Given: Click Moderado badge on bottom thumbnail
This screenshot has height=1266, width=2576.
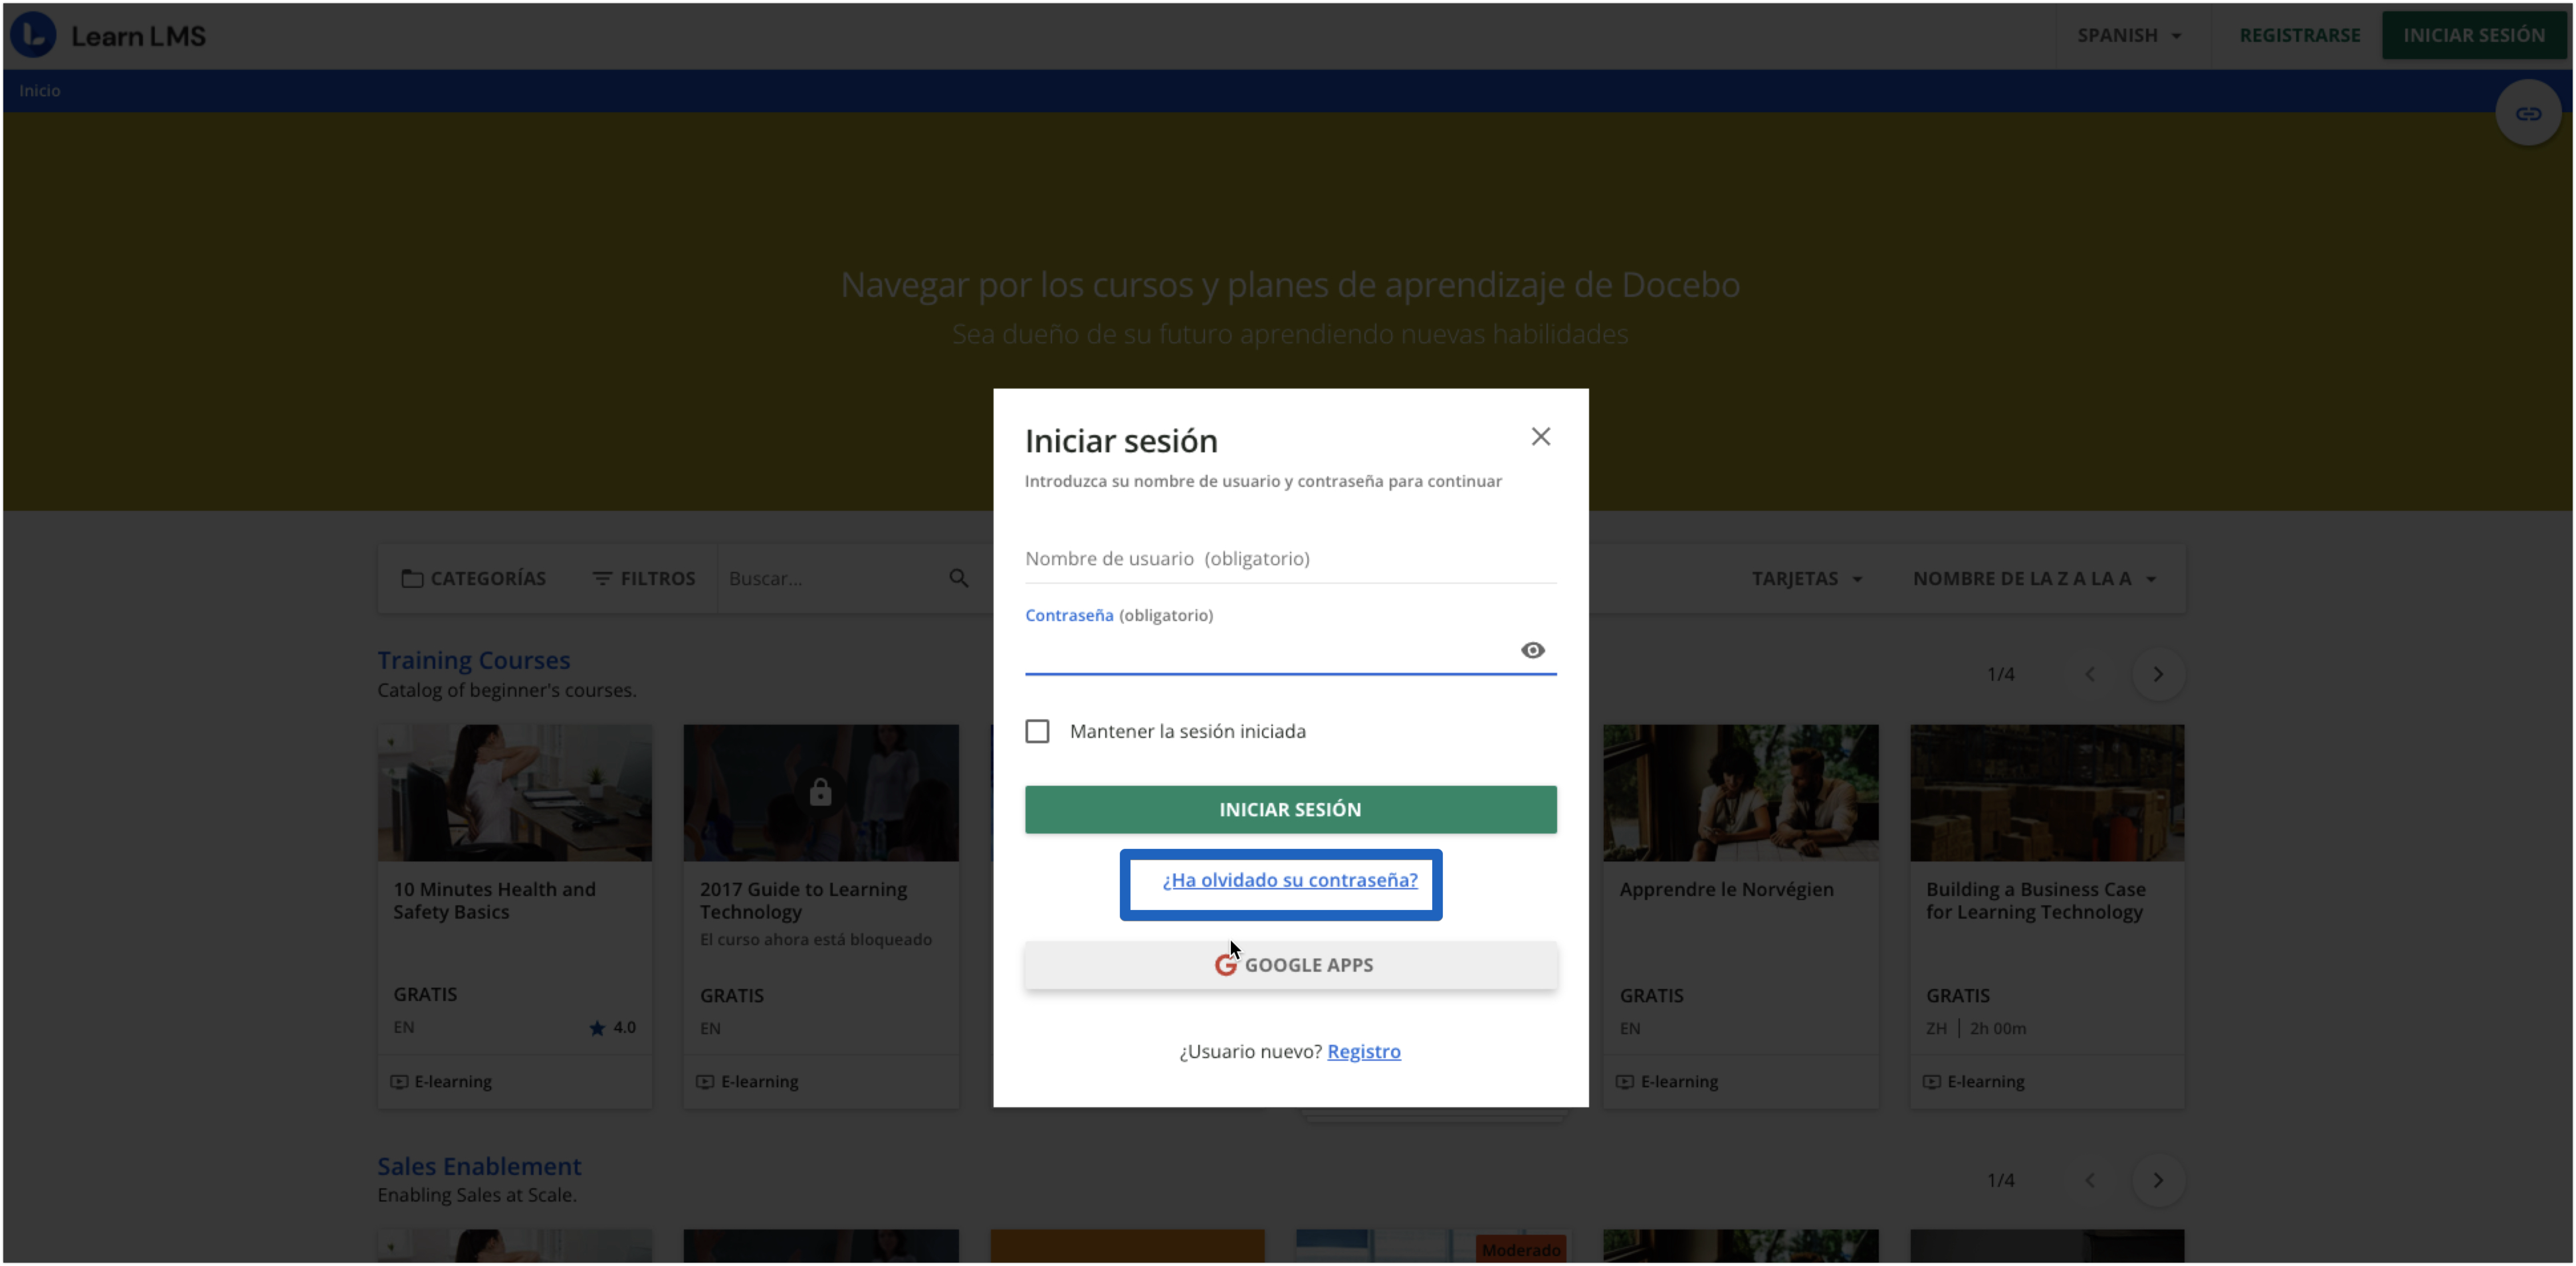Looking at the screenshot, I should pos(1521,1250).
